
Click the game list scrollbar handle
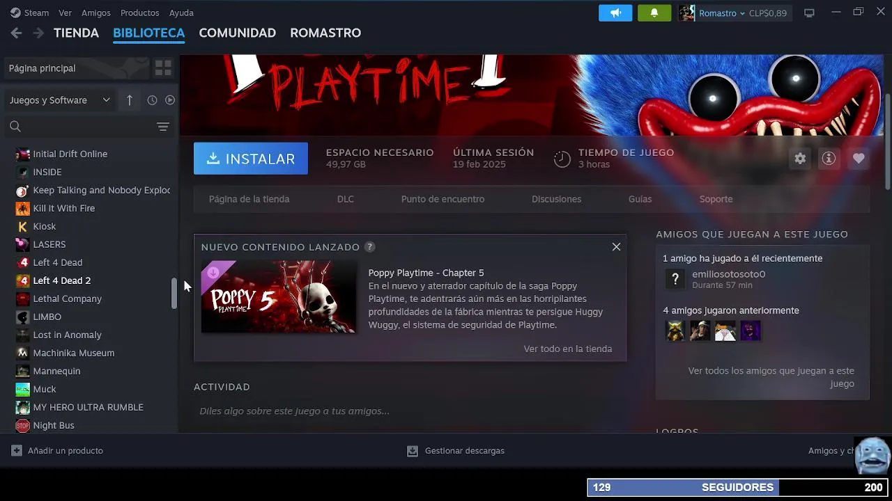(x=174, y=293)
